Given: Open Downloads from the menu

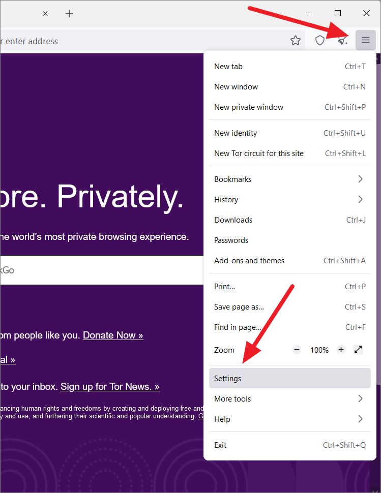Looking at the screenshot, I should pyautogui.click(x=290, y=220).
